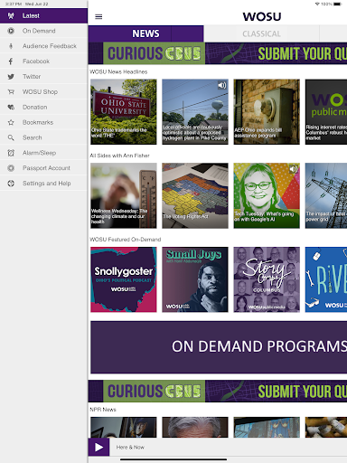Screen dimensions: 347x463
Task: Open Alarm/Sleep clock icon
Action: click(11, 153)
